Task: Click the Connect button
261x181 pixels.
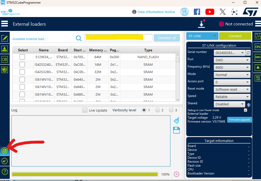Action: (235, 36)
